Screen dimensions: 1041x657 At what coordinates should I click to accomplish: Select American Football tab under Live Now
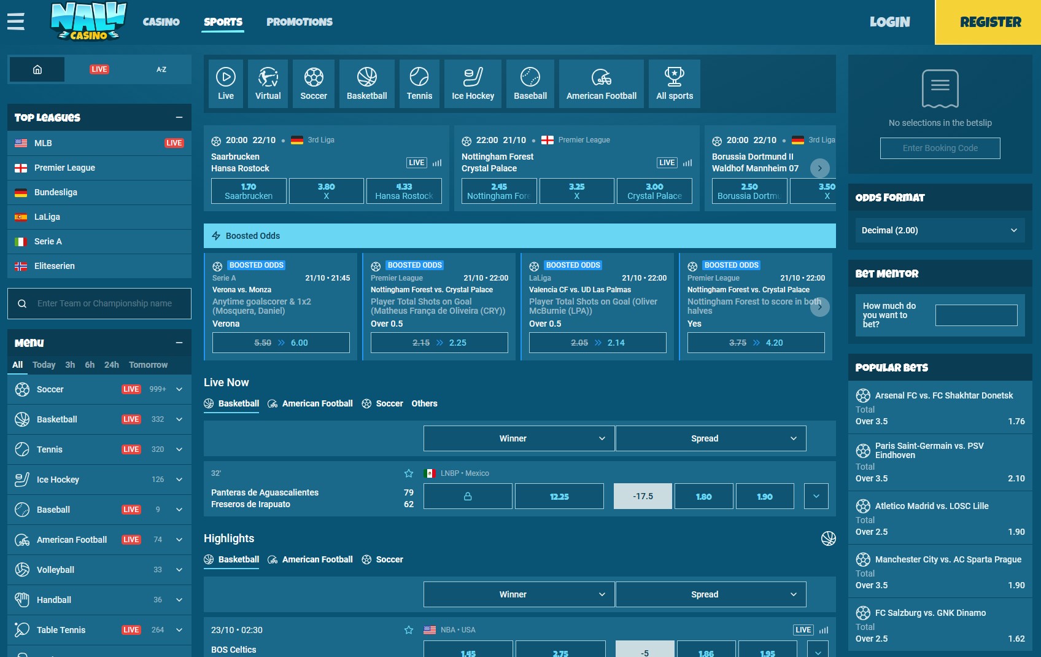311,403
